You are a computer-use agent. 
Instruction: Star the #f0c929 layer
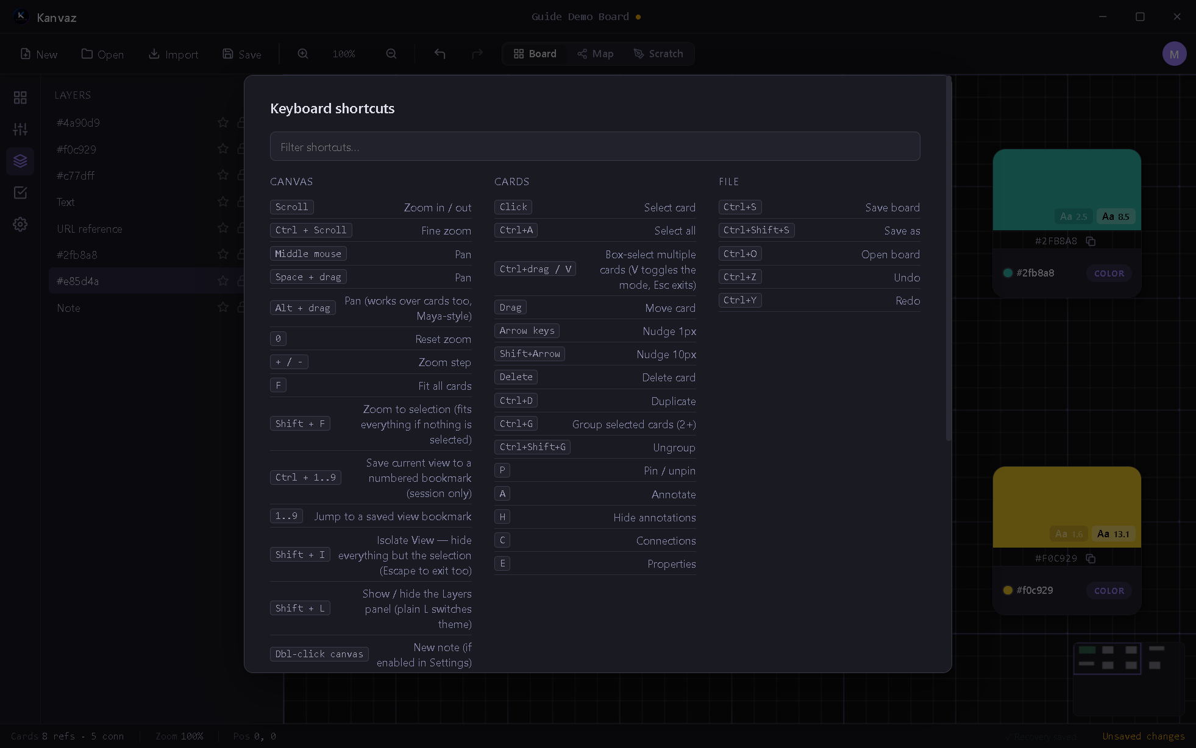223,149
